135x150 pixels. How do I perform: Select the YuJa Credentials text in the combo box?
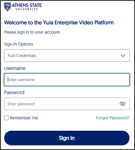click(22, 55)
